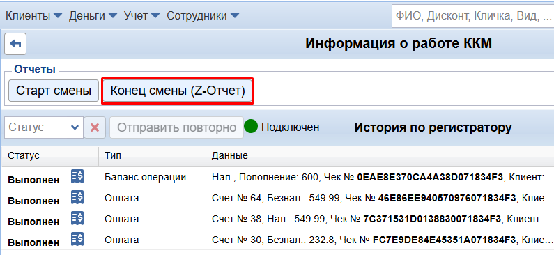Click receipt icon in Счет № 38 row
This screenshot has width=554, height=255.
[77, 218]
